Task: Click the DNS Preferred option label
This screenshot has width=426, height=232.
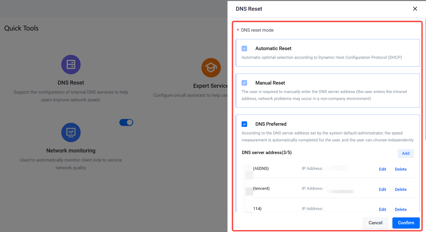Action: (271, 124)
